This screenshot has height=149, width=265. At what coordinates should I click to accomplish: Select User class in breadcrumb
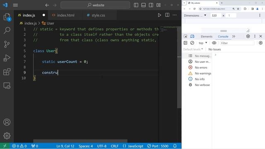(x=48, y=23)
